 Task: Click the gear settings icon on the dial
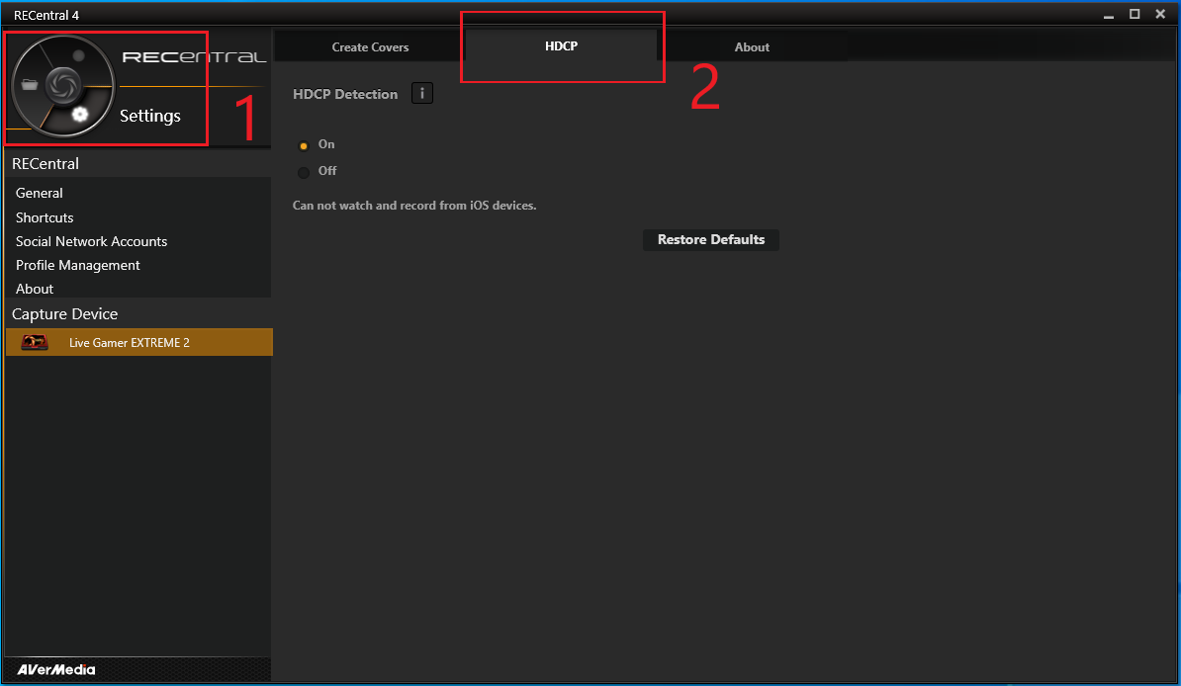tap(80, 115)
